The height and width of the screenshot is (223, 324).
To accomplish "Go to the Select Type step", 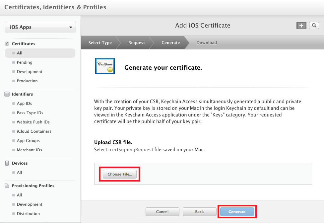I will 100,42.
